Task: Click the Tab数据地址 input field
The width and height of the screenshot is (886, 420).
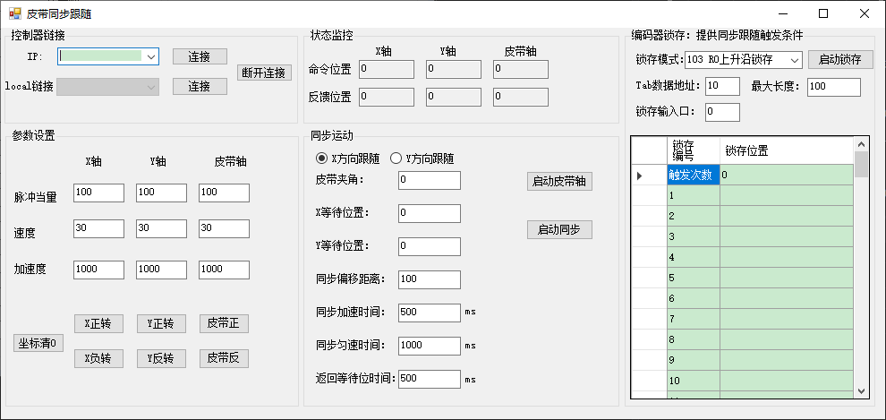Action: (722, 86)
